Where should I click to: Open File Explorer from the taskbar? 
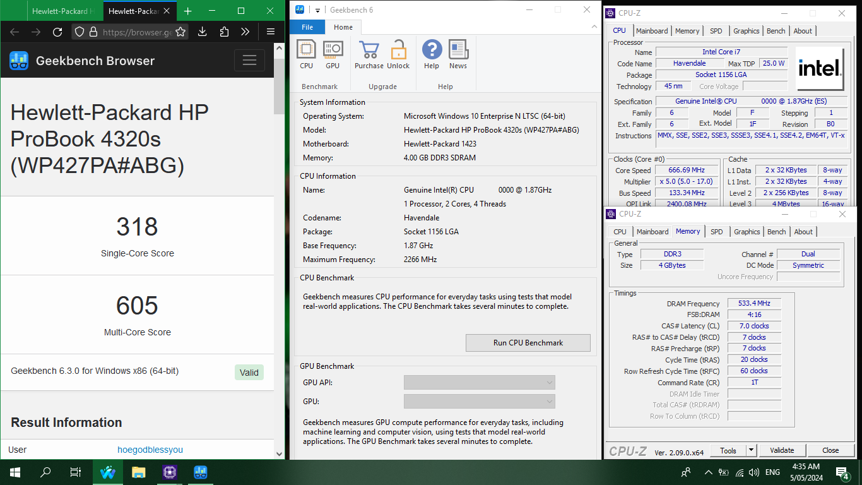click(x=138, y=472)
